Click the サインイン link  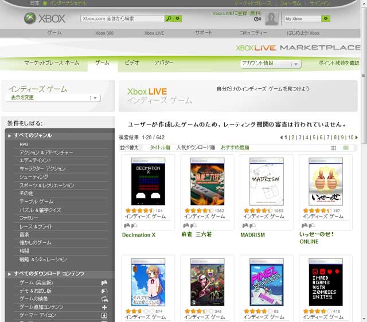pos(320,3)
